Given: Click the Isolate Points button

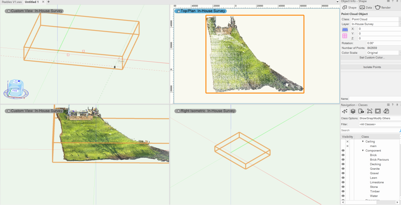Looking at the screenshot, I should pyautogui.click(x=372, y=67).
